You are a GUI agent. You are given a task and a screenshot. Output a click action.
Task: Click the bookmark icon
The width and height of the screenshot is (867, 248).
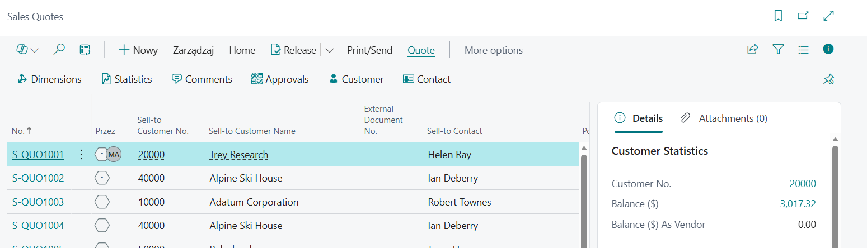coord(778,16)
